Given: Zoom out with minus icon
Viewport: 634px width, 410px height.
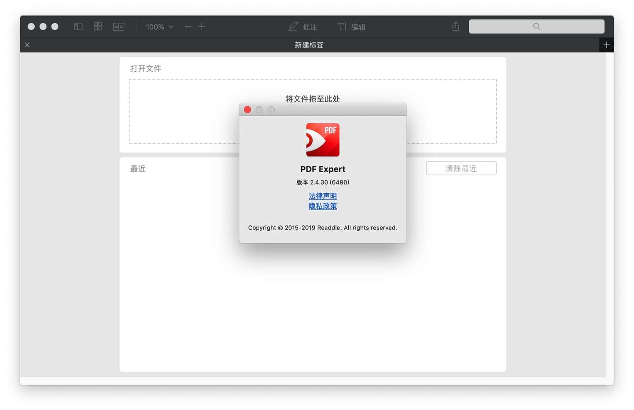Looking at the screenshot, I should (188, 26).
